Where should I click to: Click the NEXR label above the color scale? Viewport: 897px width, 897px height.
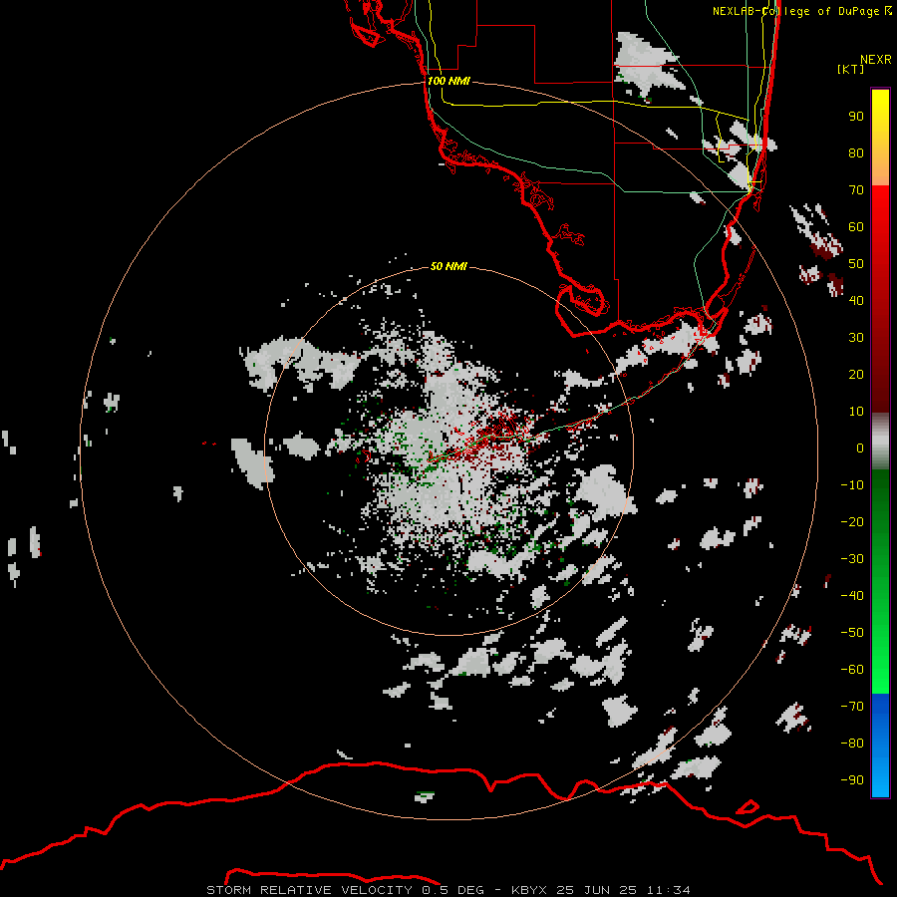tap(876, 60)
